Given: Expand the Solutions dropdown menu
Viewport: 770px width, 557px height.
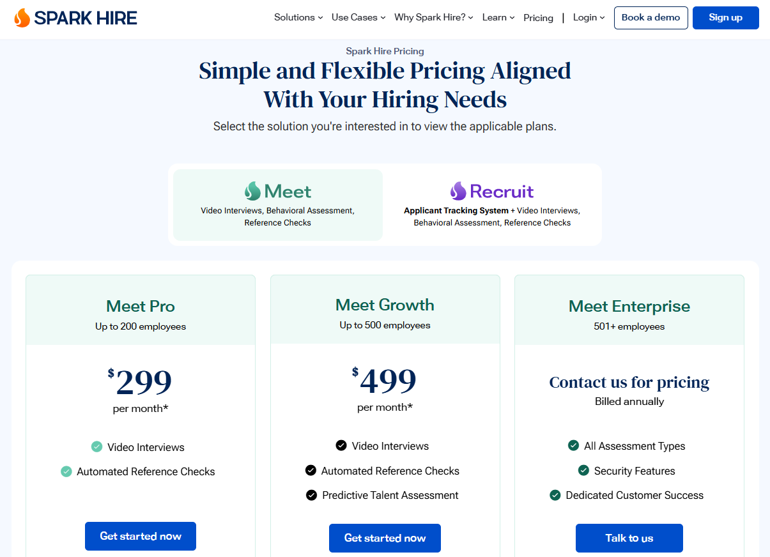Looking at the screenshot, I should pos(298,17).
